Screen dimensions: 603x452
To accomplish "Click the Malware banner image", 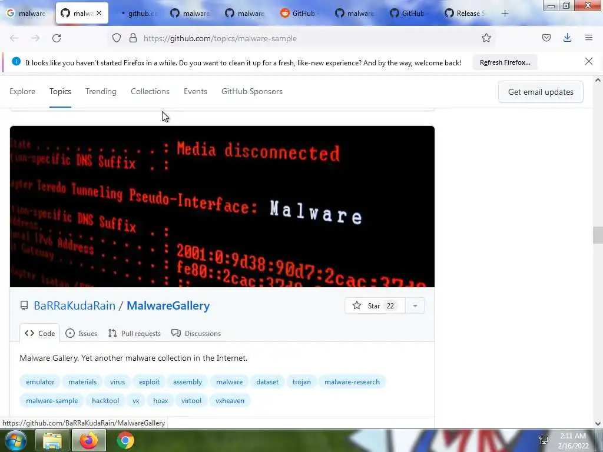I will coord(222,207).
